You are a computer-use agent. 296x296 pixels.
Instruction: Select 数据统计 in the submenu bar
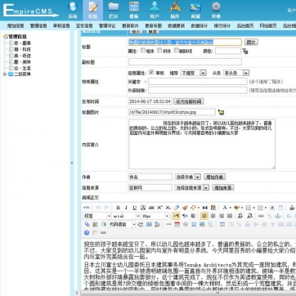pyautogui.click(x=199, y=26)
